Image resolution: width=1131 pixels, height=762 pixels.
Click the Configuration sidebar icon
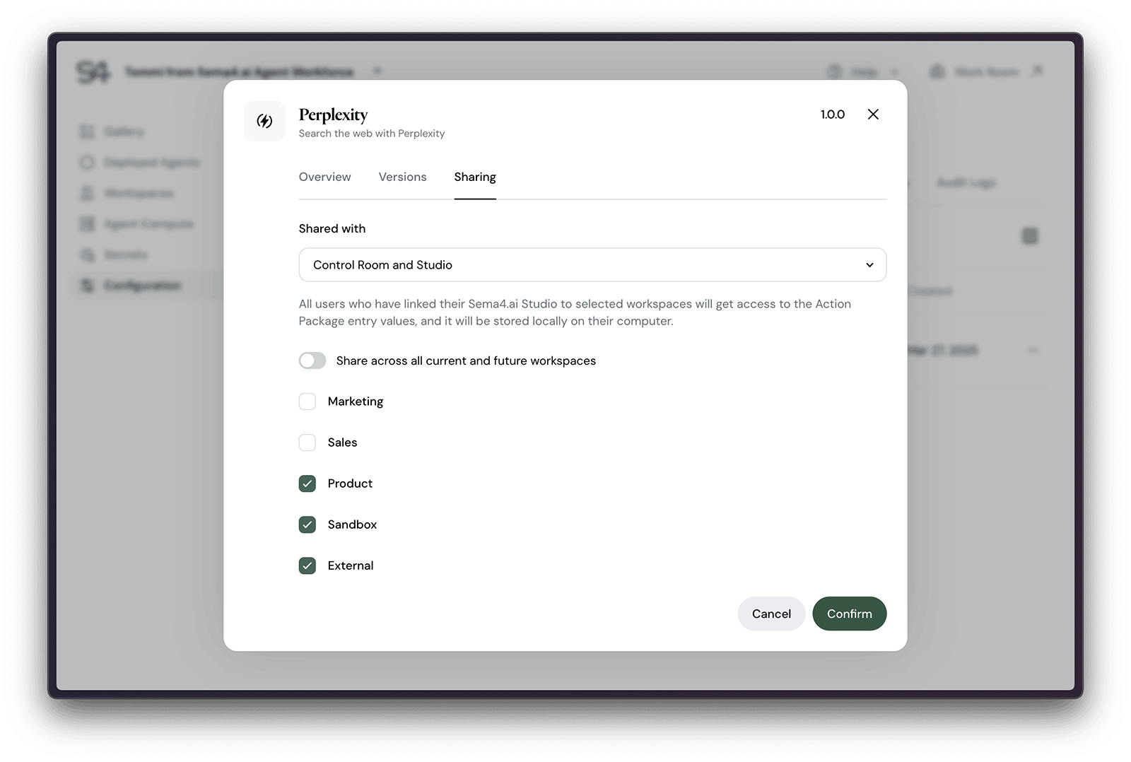click(x=88, y=286)
